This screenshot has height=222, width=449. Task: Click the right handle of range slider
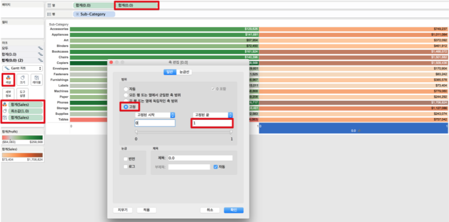(x=231, y=132)
